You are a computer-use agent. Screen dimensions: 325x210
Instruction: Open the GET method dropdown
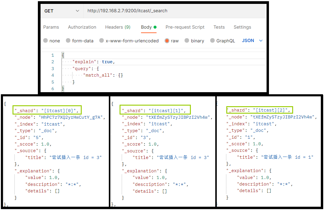pos(62,11)
